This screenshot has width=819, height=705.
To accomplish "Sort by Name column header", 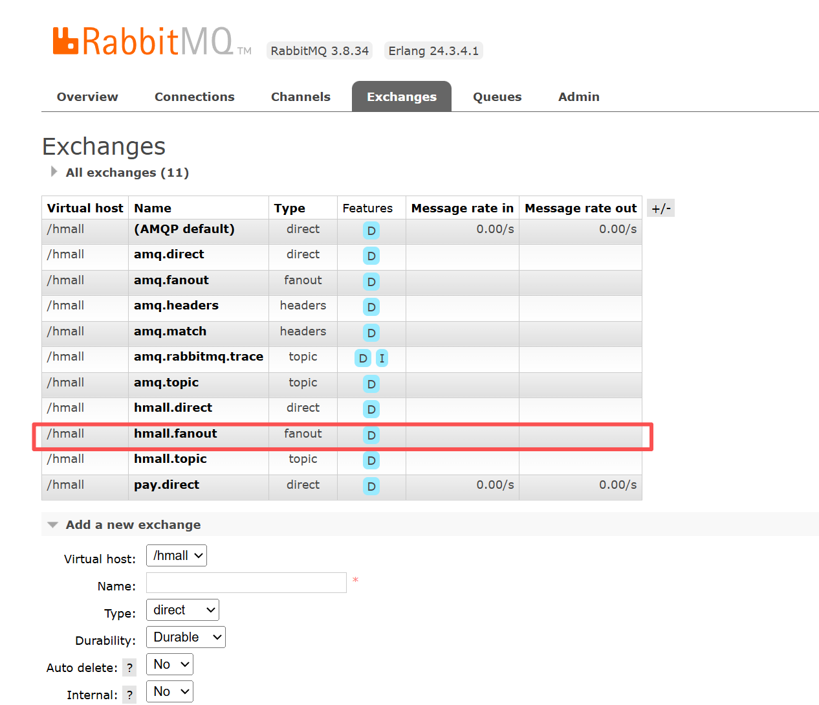I will tap(153, 208).
